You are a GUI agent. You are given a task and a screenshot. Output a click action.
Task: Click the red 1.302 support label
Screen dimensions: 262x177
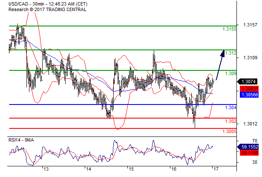pyautogui.click(x=230, y=121)
